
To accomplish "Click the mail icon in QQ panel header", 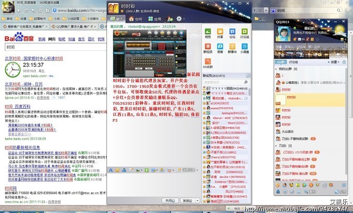I will [x=300, y=39].
